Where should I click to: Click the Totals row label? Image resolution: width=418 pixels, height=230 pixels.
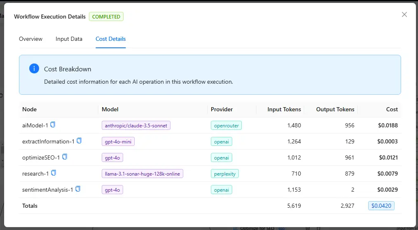point(30,206)
